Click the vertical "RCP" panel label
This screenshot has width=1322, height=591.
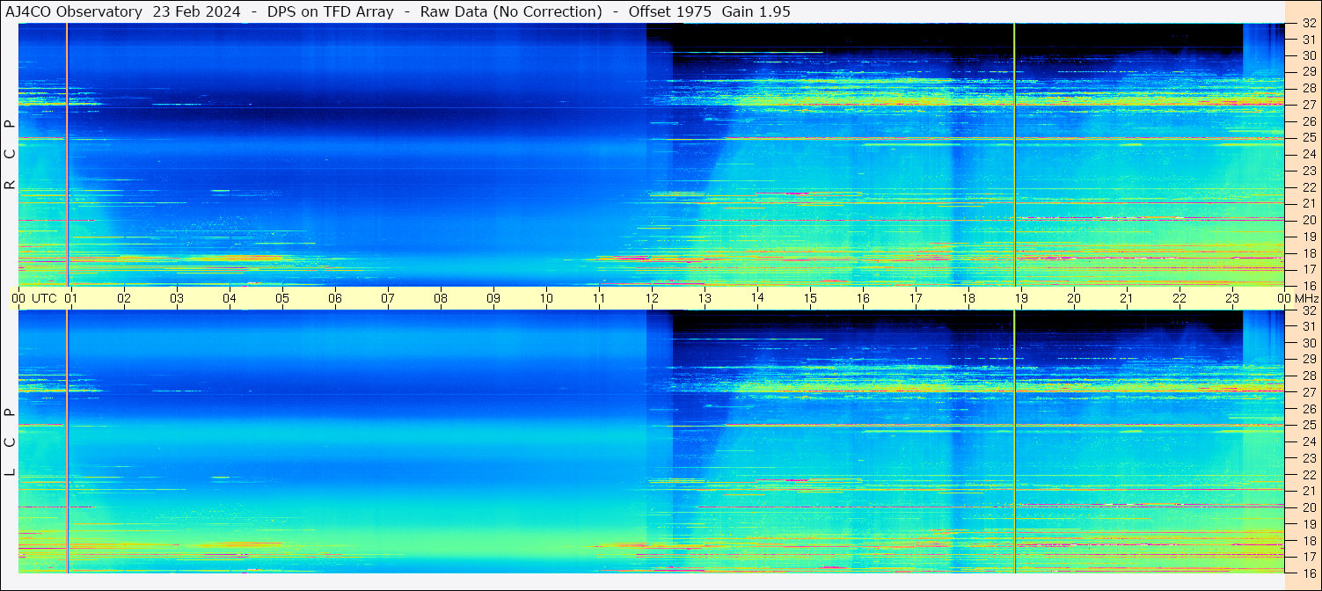[10, 154]
